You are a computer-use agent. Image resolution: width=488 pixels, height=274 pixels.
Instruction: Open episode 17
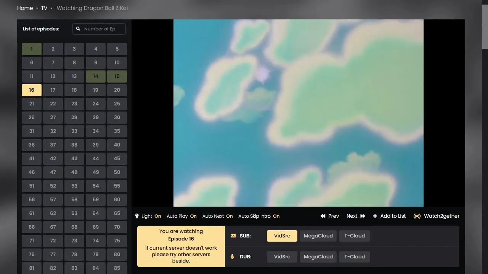coord(53,90)
